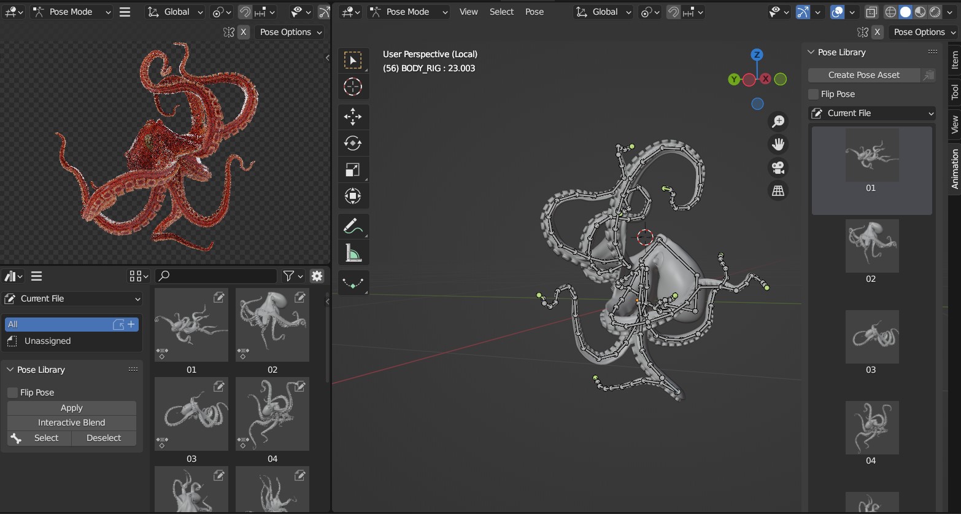
Task: Click the edit icon on pose thumbnail 02
Action: click(x=300, y=297)
